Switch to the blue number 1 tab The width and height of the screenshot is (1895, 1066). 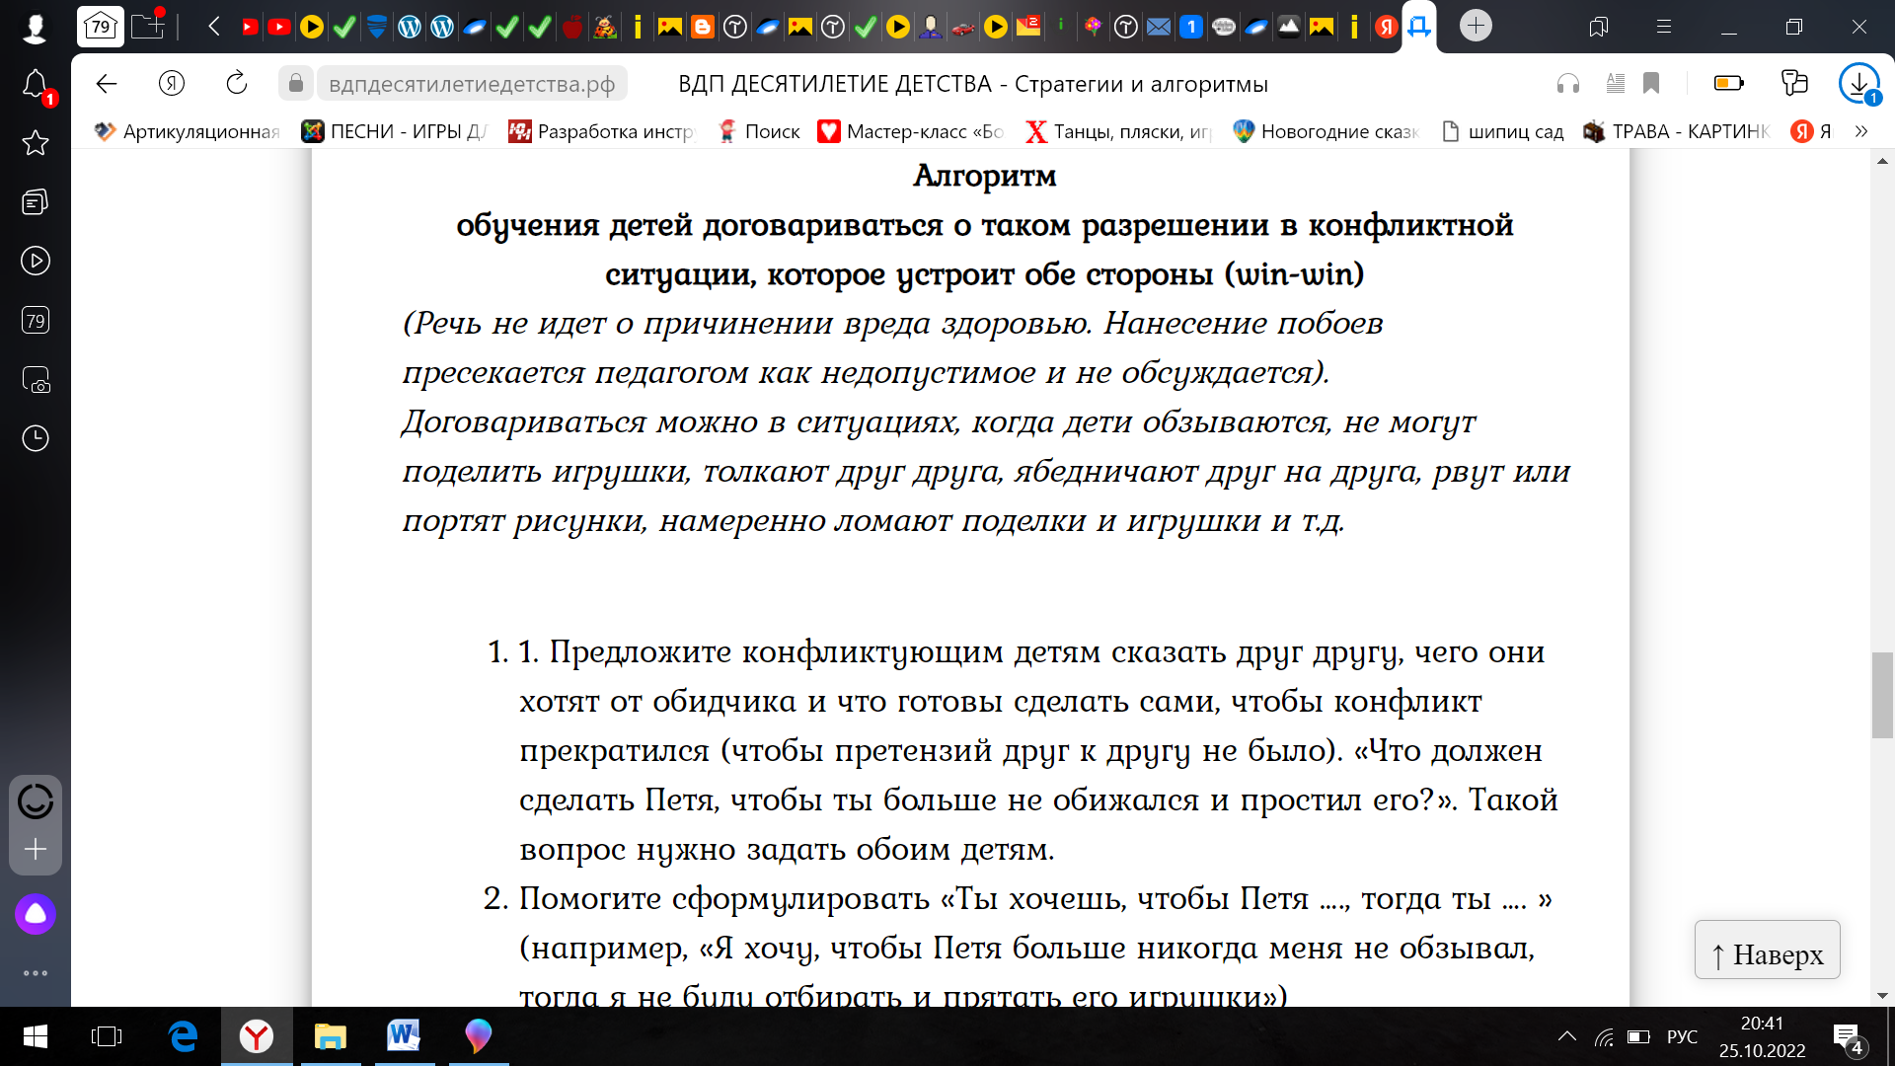[1191, 28]
